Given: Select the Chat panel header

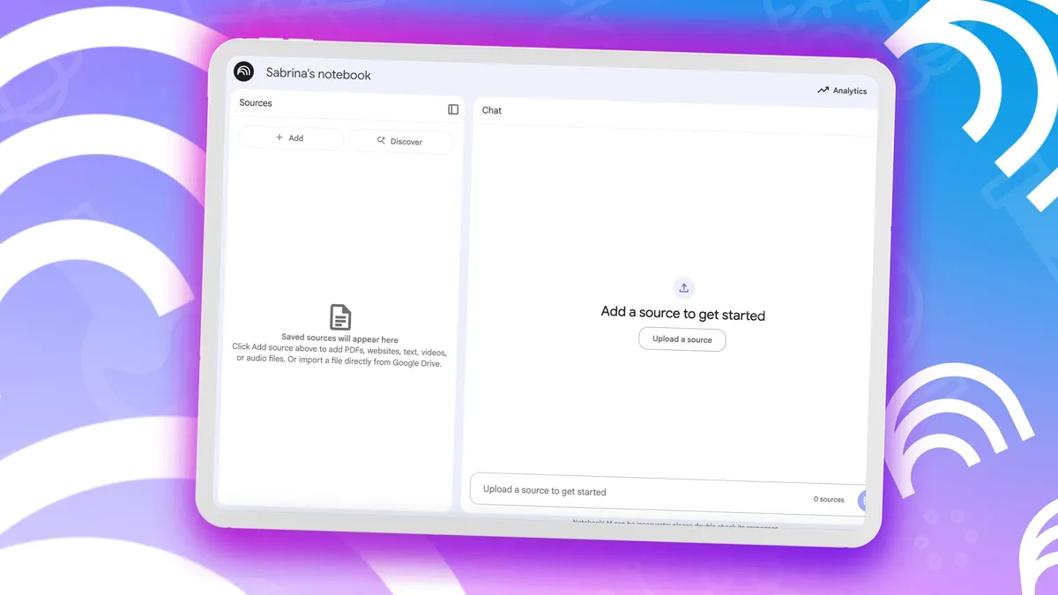Looking at the screenshot, I should (x=492, y=110).
